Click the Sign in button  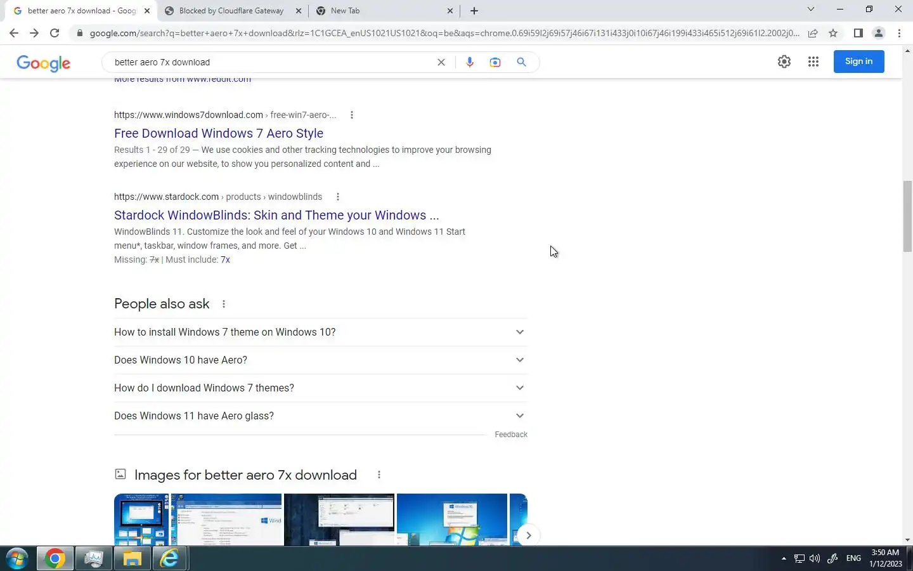coord(858,62)
